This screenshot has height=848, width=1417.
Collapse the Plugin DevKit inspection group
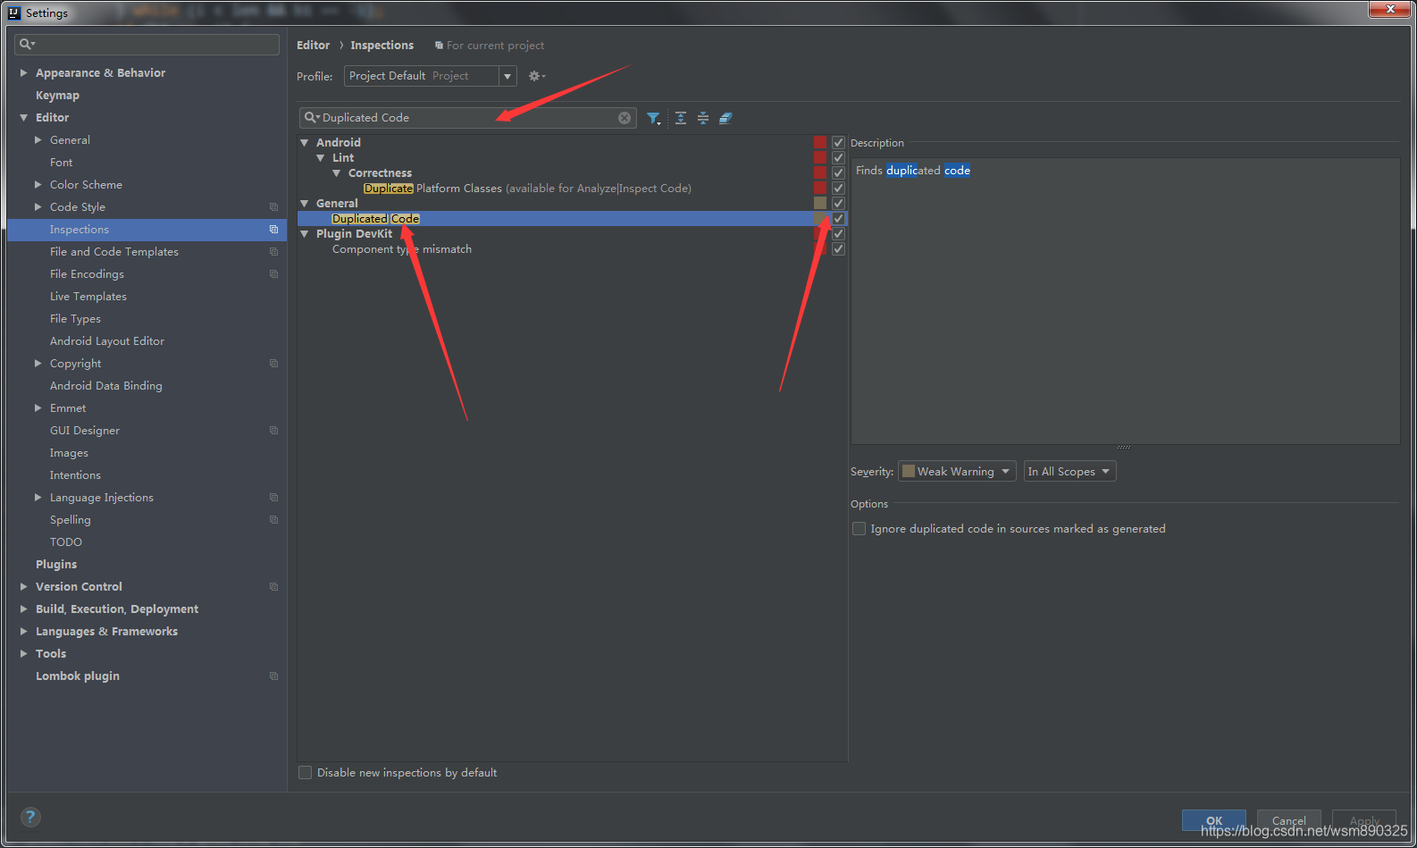pos(305,234)
